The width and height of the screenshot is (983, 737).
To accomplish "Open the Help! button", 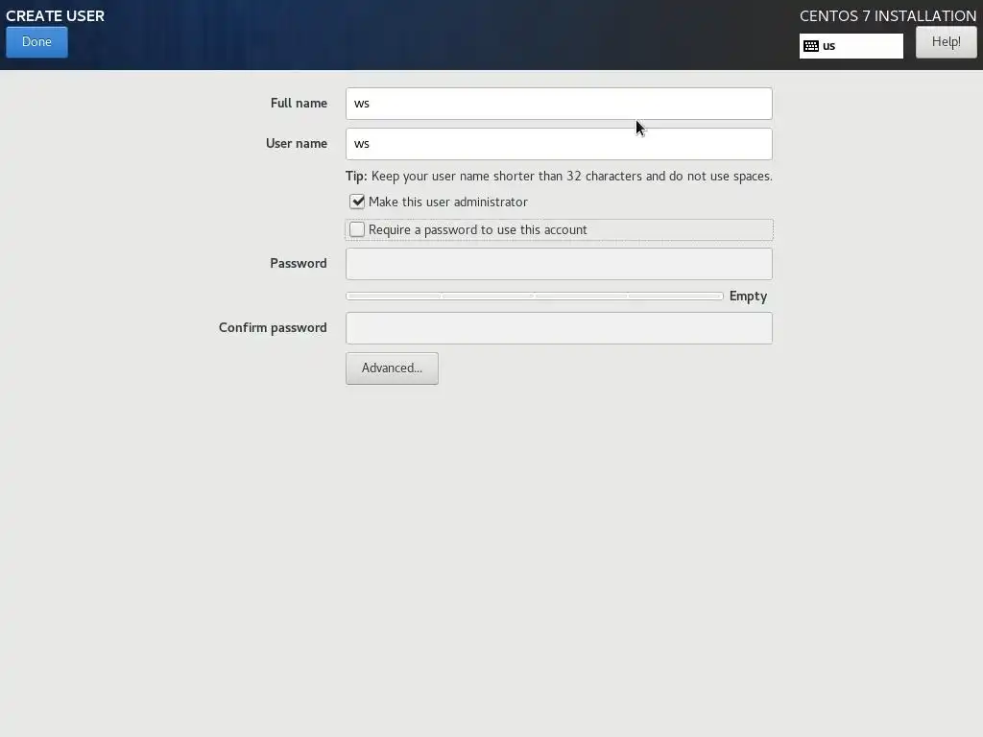I will [x=946, y=42].
